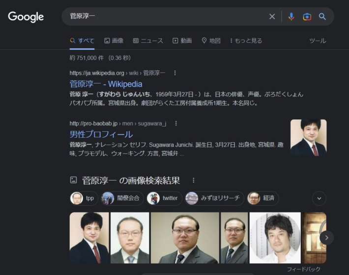
Task: Click the profile thumbnail beside 男性プロフィール result
Action: (309, 138)
